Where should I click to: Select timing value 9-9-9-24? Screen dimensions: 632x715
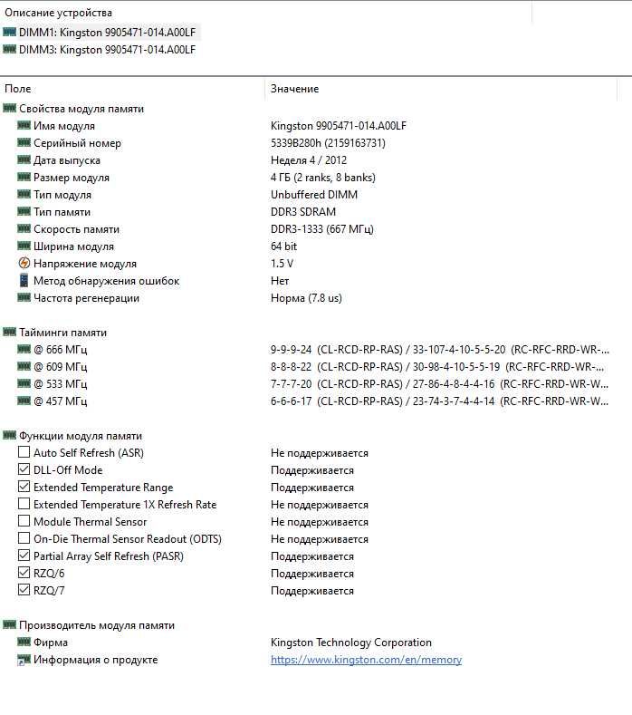point(292,350)
